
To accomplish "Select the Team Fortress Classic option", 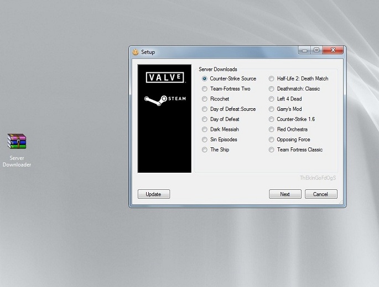I will (272, 150).
